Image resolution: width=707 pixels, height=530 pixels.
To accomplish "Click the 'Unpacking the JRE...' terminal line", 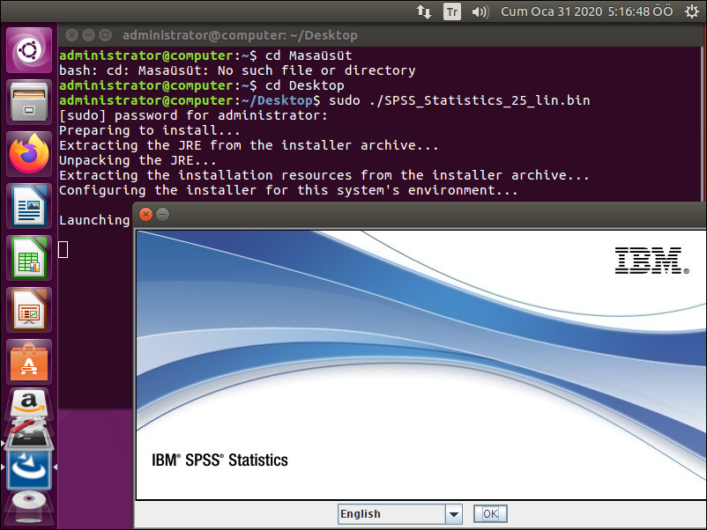I will 138,160.
